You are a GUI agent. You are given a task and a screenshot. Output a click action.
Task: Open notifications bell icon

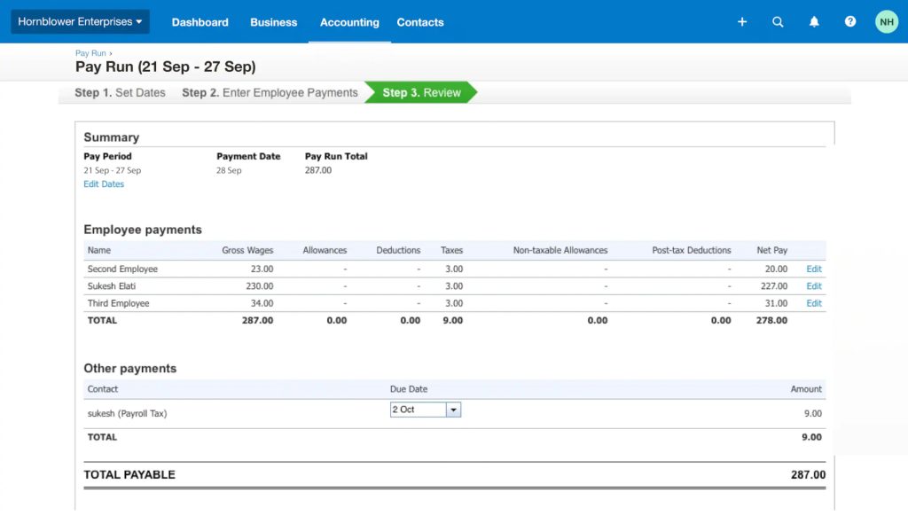tap(814, 22)
